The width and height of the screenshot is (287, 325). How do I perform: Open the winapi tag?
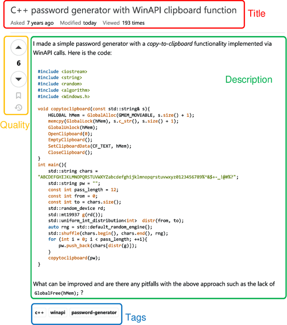57,312
